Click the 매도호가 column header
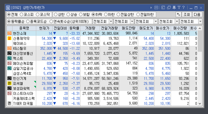The width and height of the screenshot is (208, 114). (x=146, y=28)
